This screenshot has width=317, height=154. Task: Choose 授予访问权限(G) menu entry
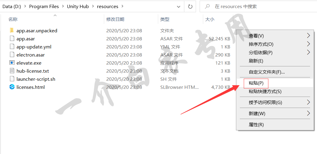click(275, 103)
